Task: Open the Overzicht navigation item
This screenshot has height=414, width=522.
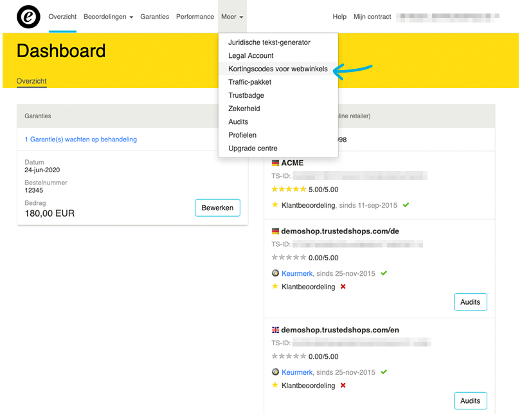Action: tap(62, 17)
